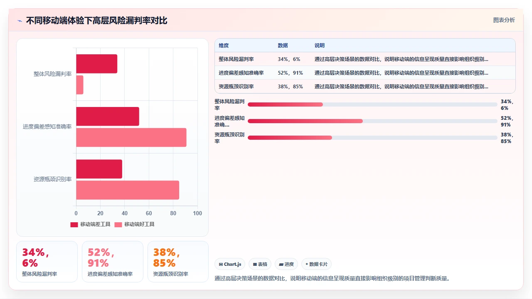Click the 数据 column header

[x=283, y=46]
